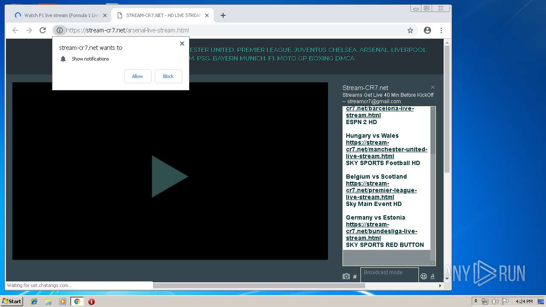546x307 pixels.
Task: Block notifications from stream-cr7.net
Action: point(168,76)
